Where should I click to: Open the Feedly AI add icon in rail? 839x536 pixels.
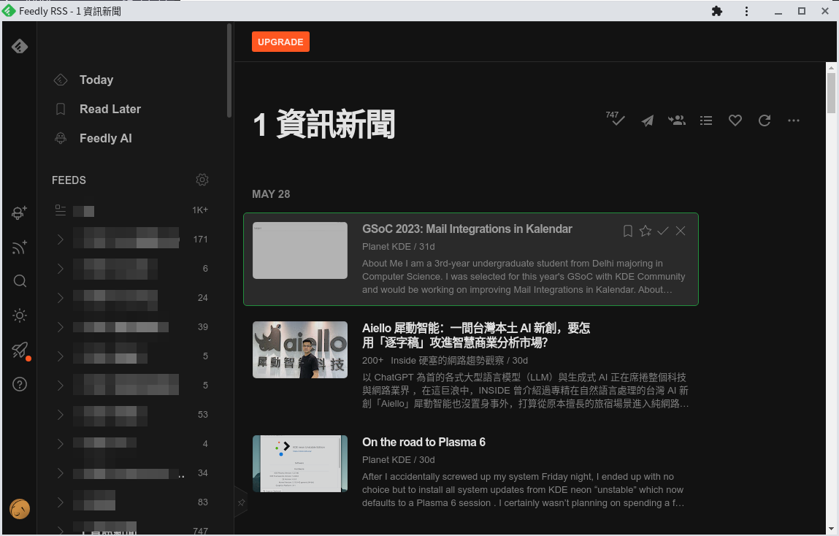20,213
